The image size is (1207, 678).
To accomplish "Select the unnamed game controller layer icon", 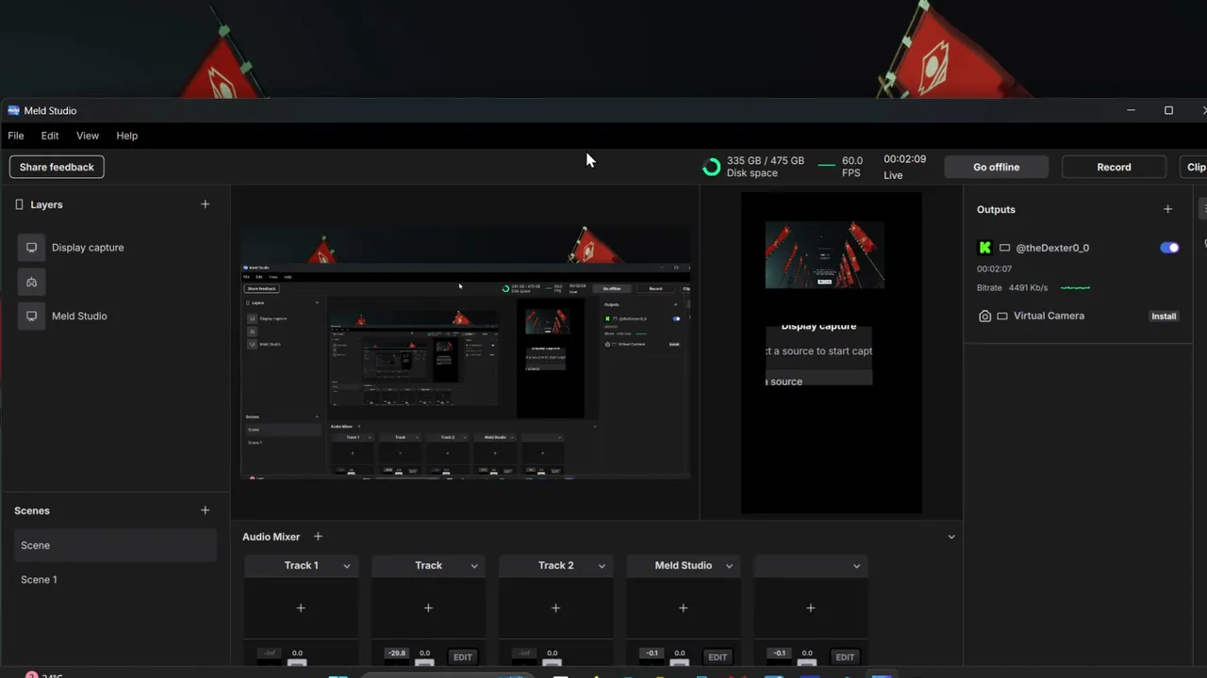I will [x=31, y=282].
